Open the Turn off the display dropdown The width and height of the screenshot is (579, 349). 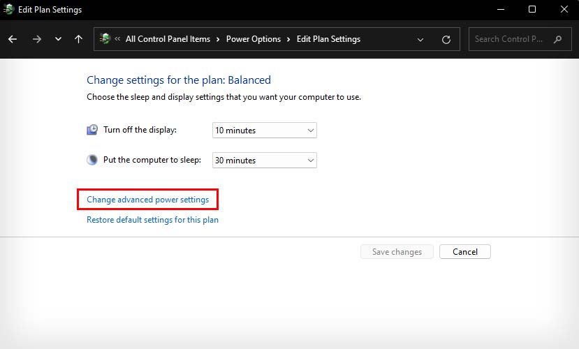[265, 131]
